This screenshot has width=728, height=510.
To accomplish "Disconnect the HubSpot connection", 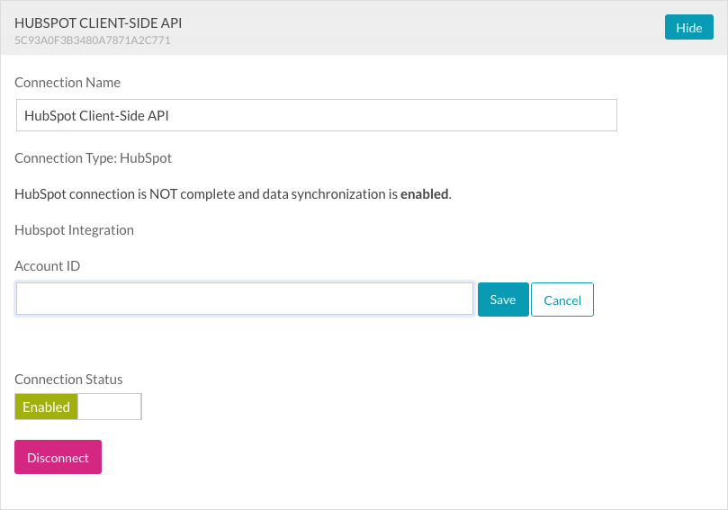I will (x=58, y=458).
